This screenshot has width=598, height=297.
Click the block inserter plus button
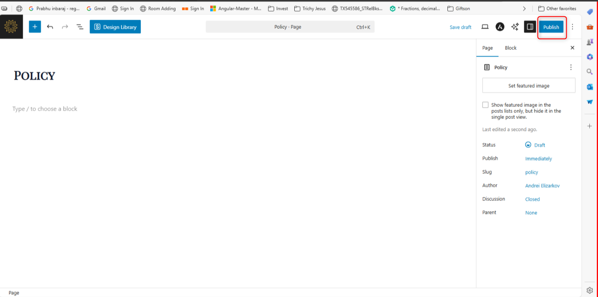coord(35,27)
